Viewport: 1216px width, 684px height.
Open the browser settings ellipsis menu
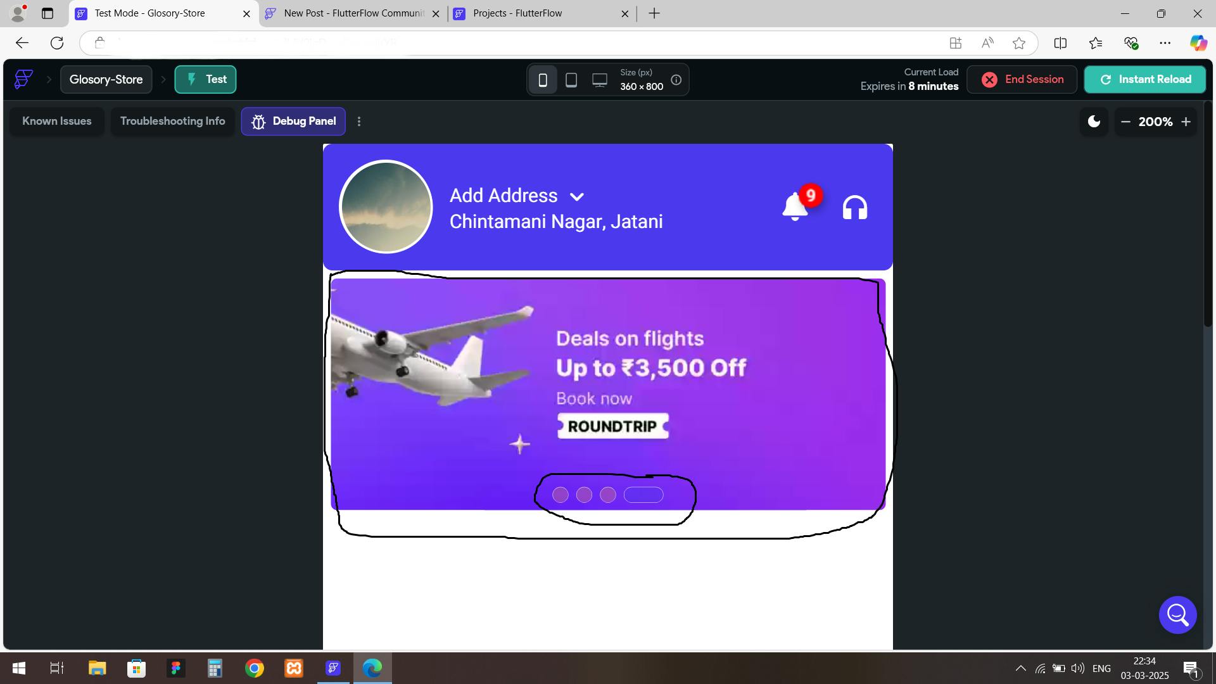pyautogui.click(x=1165, y=43)
